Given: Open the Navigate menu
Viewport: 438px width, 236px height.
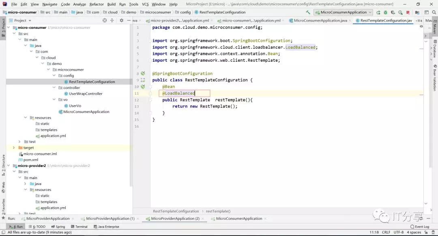Looking at the screenshot, I should [x=49, y=4].
